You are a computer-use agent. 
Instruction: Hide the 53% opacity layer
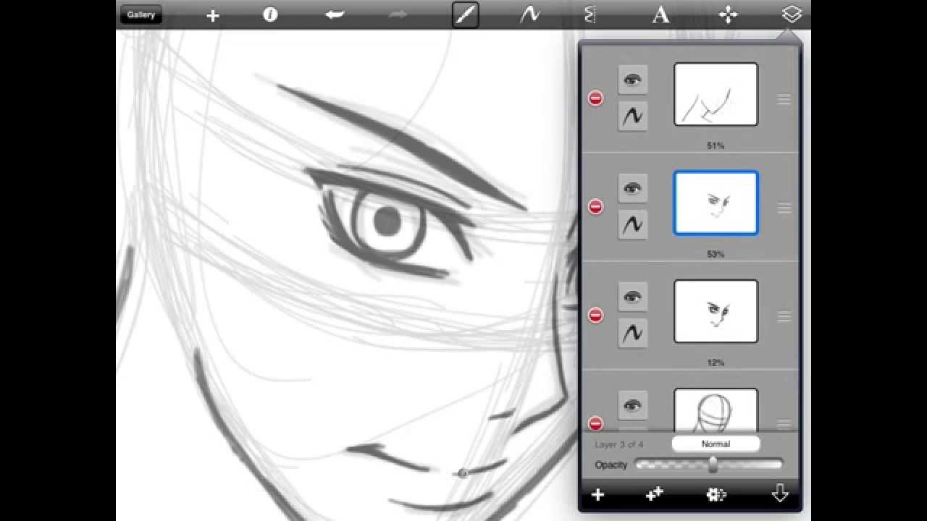[x=633, y=189]
